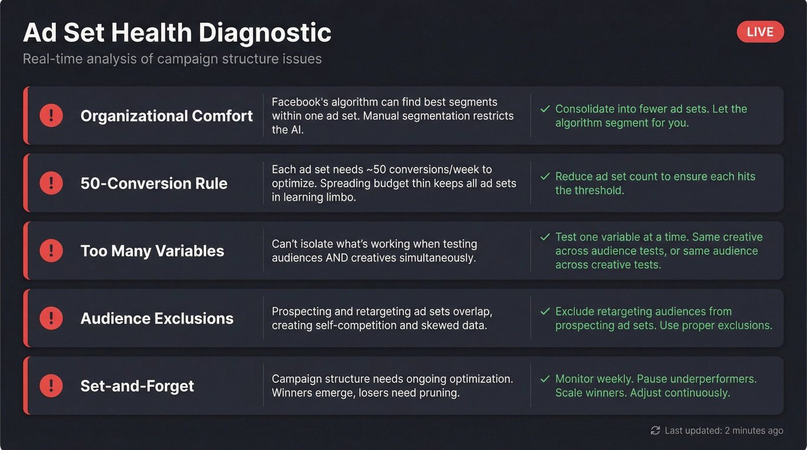The width and height of the screenshot is (807, 450).
Task: Select the Set-and-Forget heading
Action: 137,386
